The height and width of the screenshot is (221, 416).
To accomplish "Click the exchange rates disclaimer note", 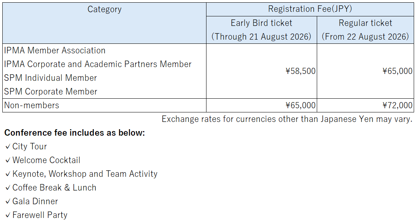I will [x=287, y=119].
